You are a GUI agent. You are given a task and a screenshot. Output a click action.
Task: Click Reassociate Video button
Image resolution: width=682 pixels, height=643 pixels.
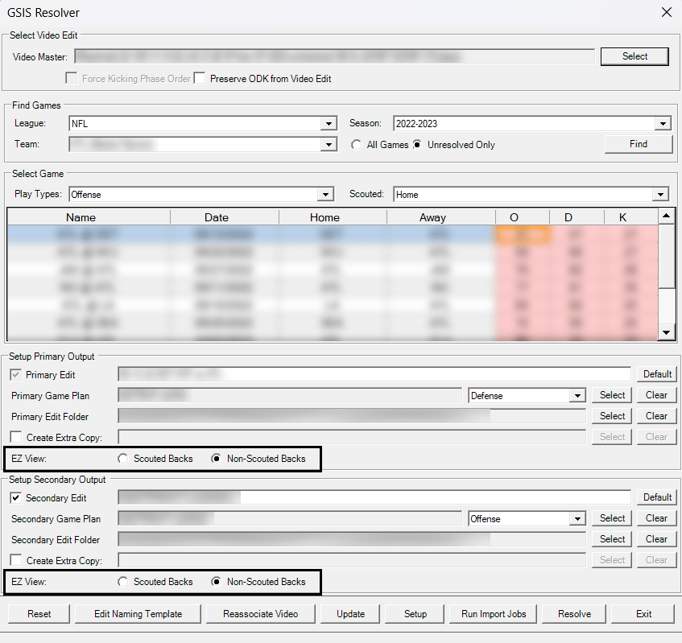coord(260,614)
